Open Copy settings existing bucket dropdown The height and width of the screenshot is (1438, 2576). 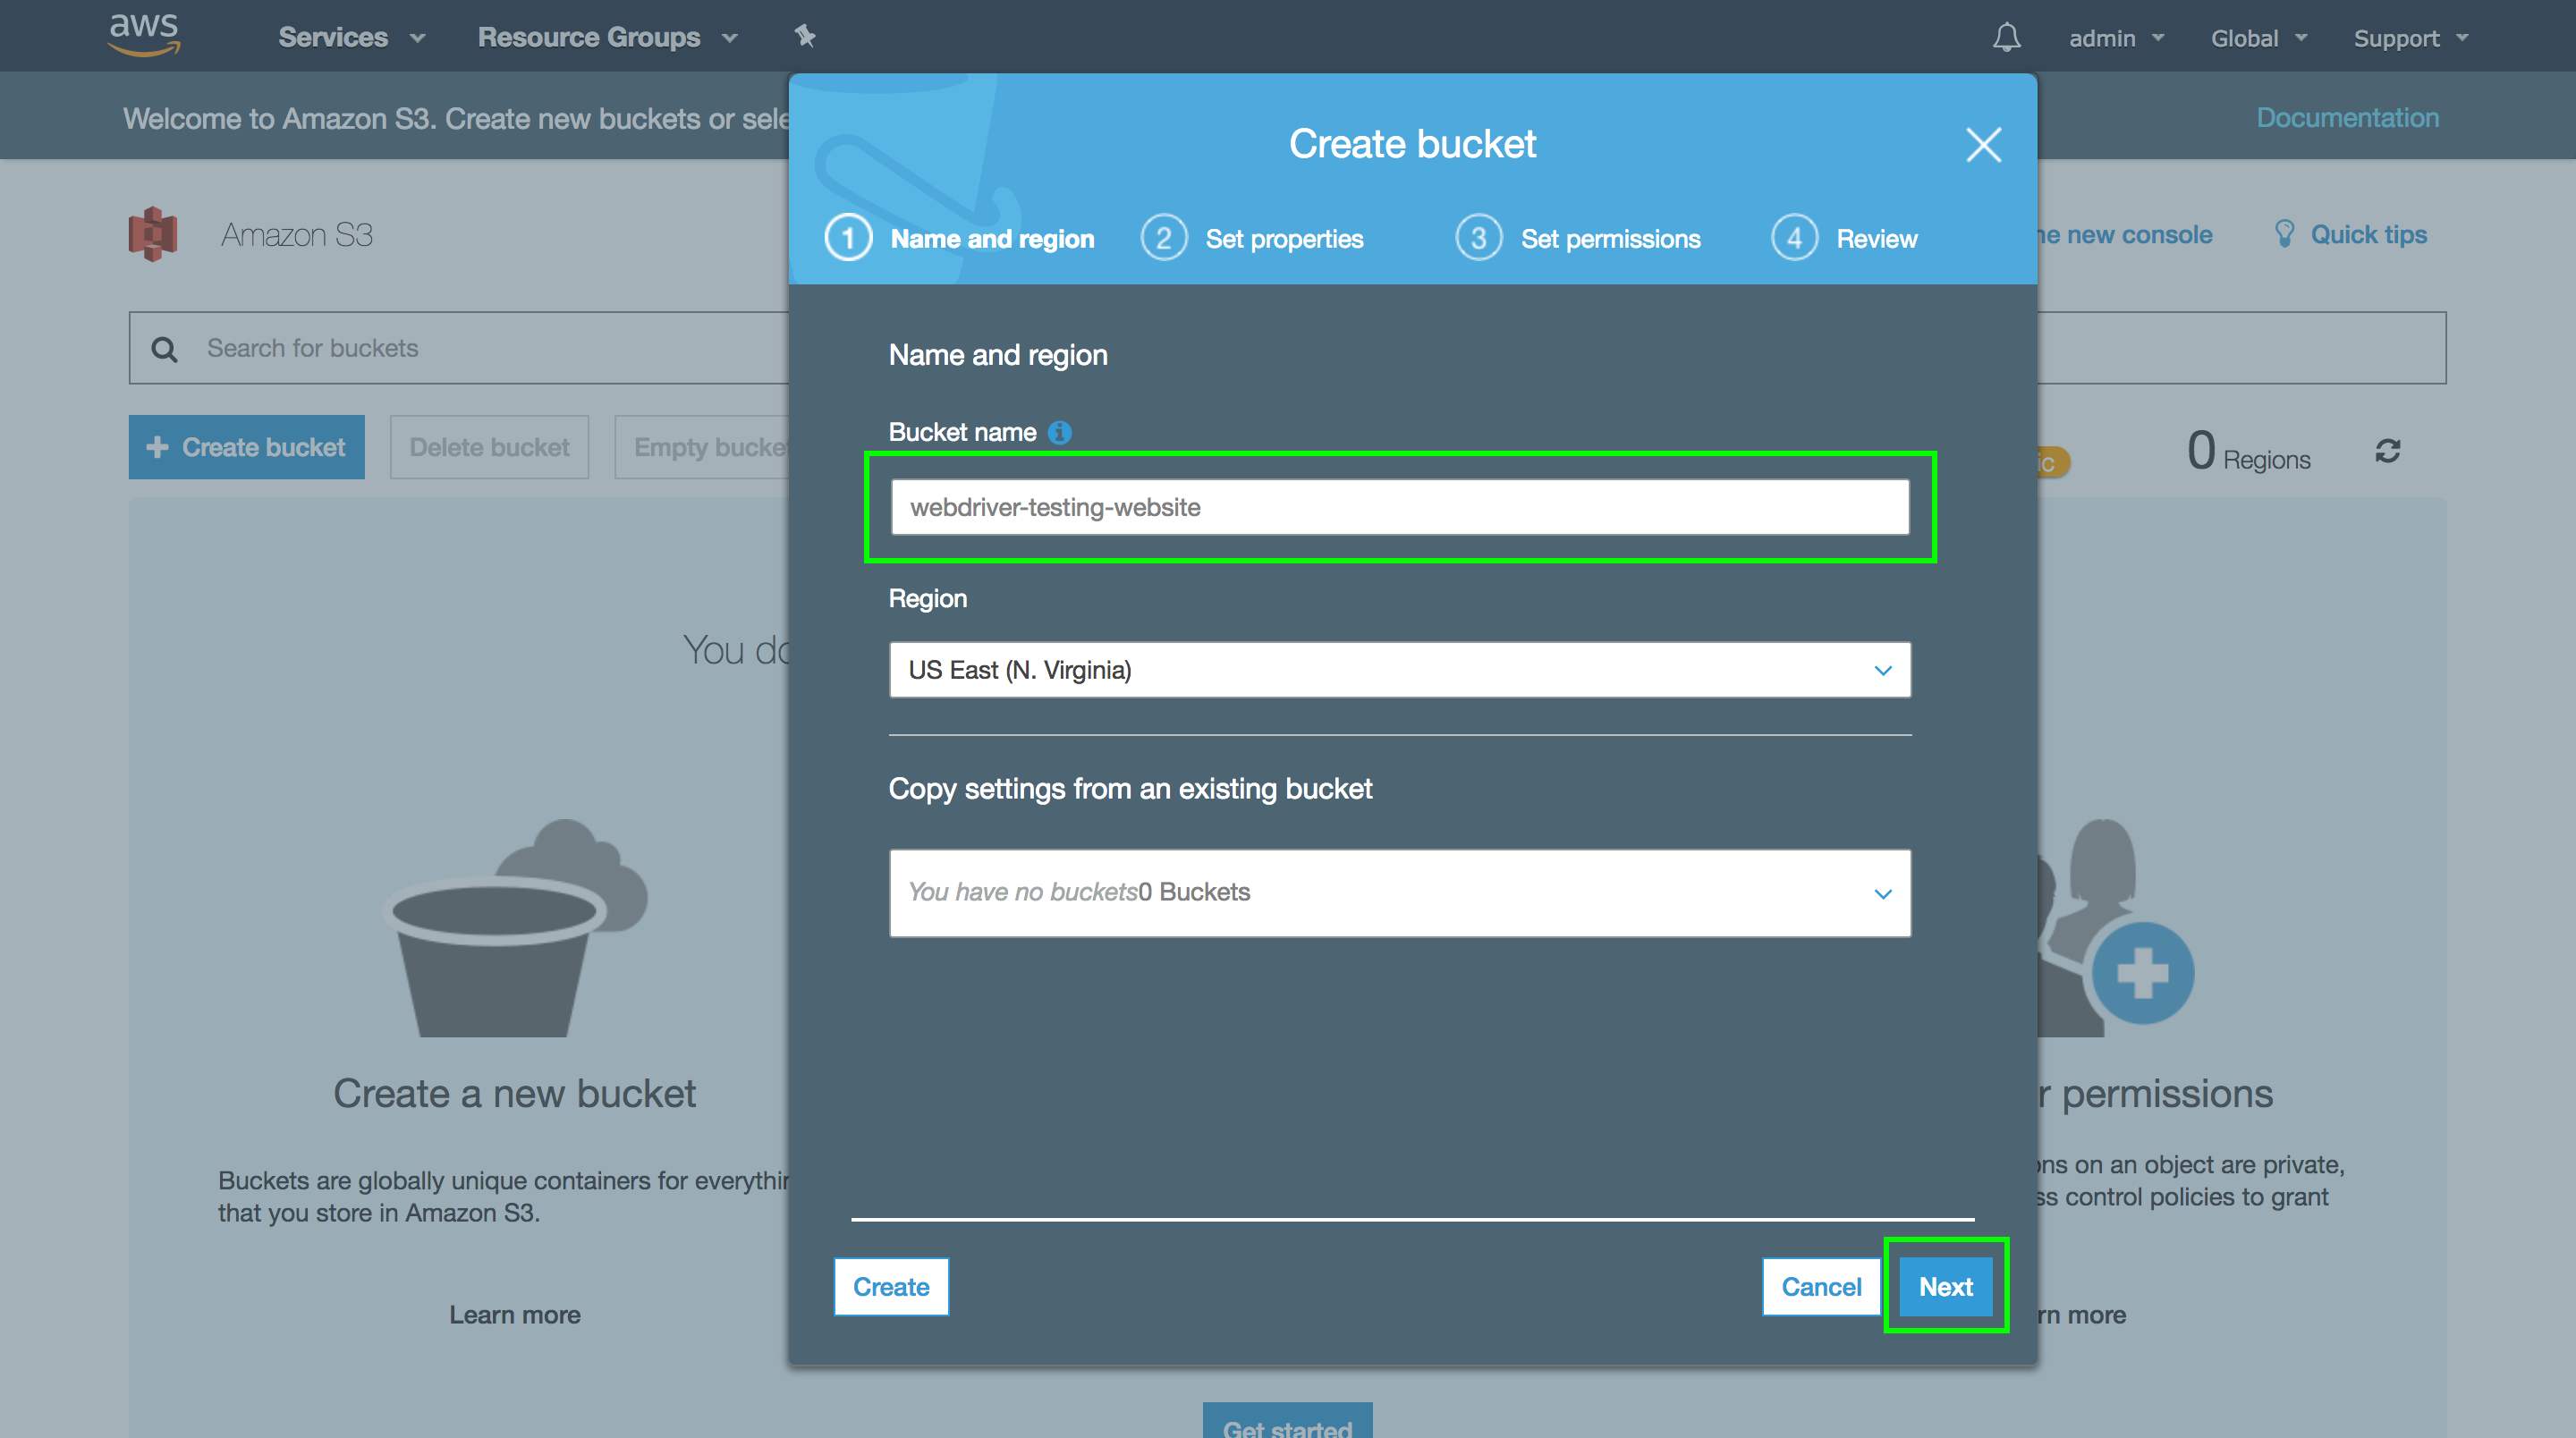point(1399,893)
